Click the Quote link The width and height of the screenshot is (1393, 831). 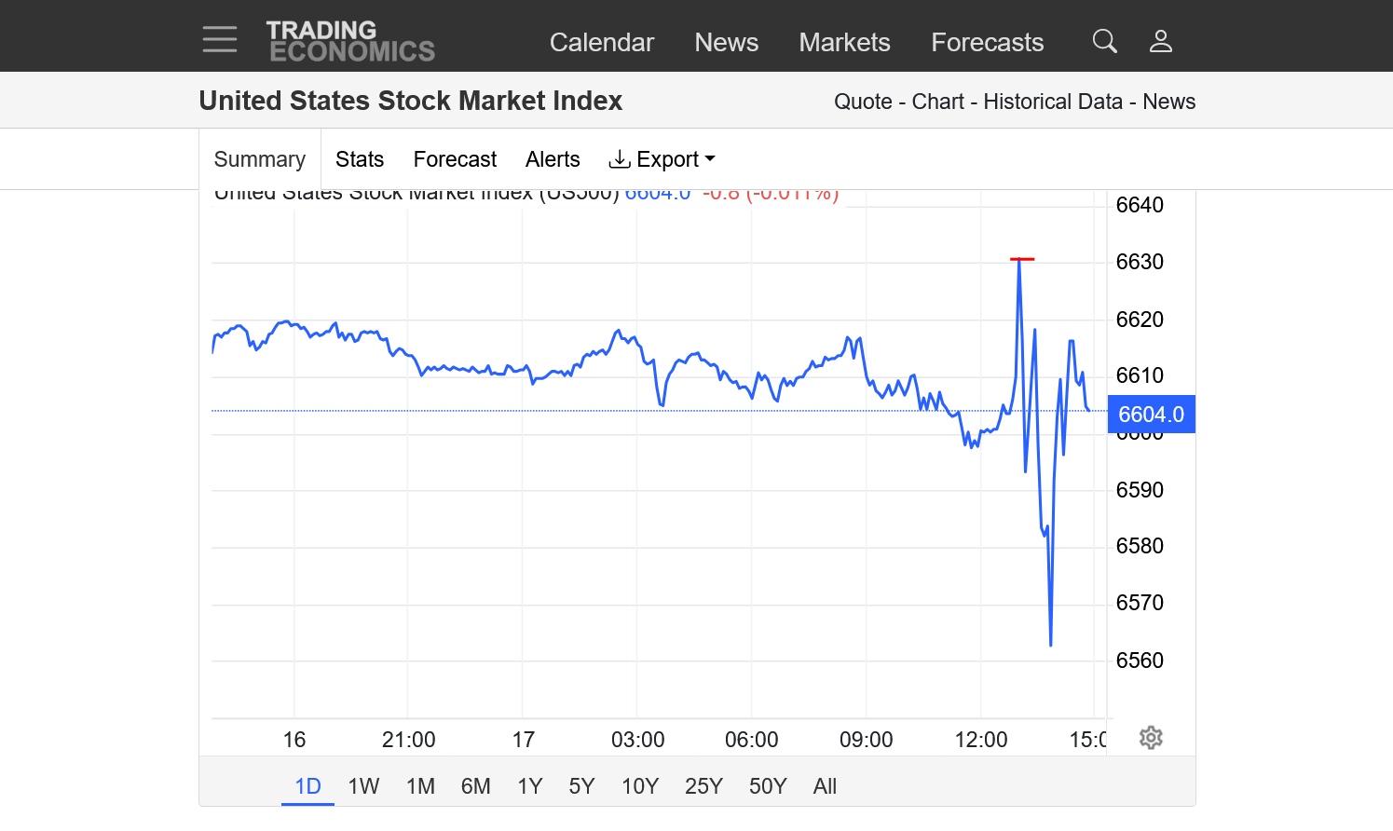[x=863, y=102]
